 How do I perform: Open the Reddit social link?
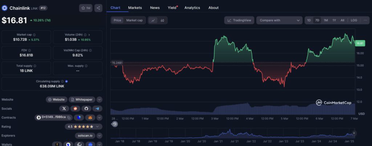pyautogui.click(x=75, y=108)
